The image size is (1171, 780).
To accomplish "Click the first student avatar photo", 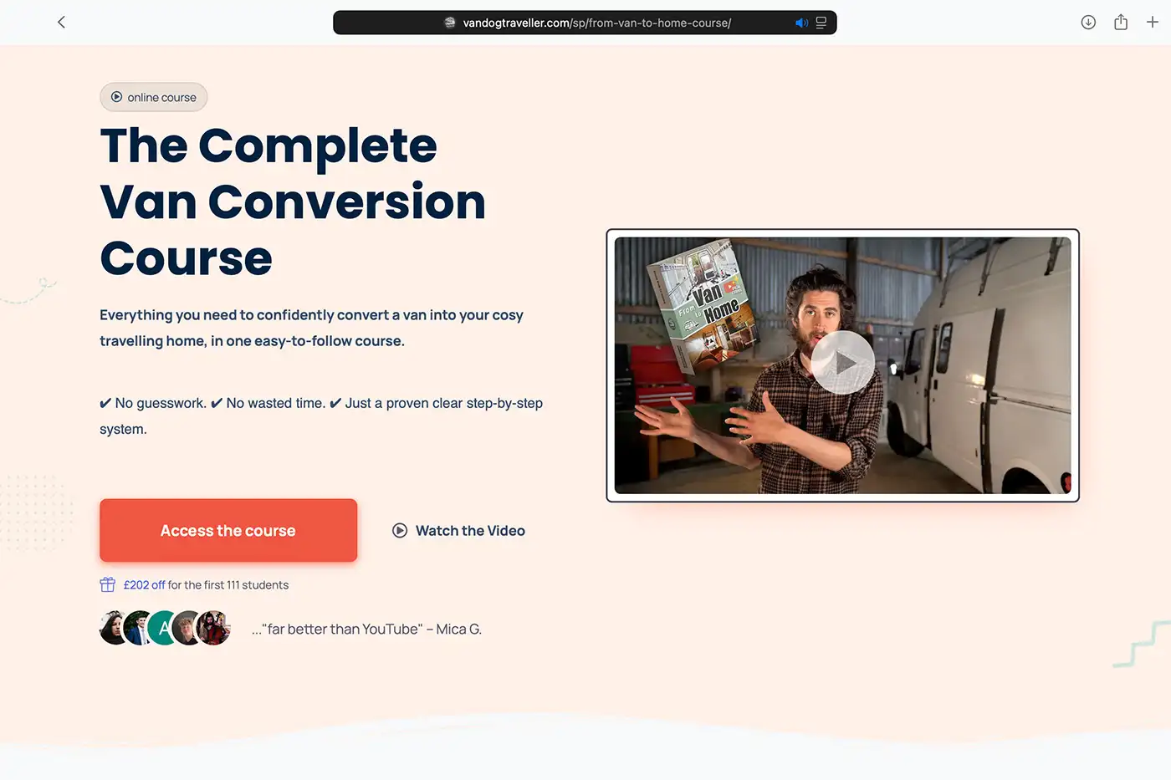I will tap(113, 628).
